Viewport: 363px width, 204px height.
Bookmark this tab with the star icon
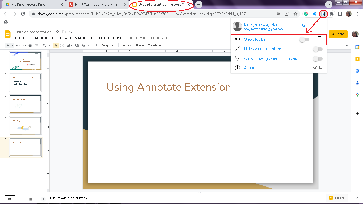[x=295, y=14]
